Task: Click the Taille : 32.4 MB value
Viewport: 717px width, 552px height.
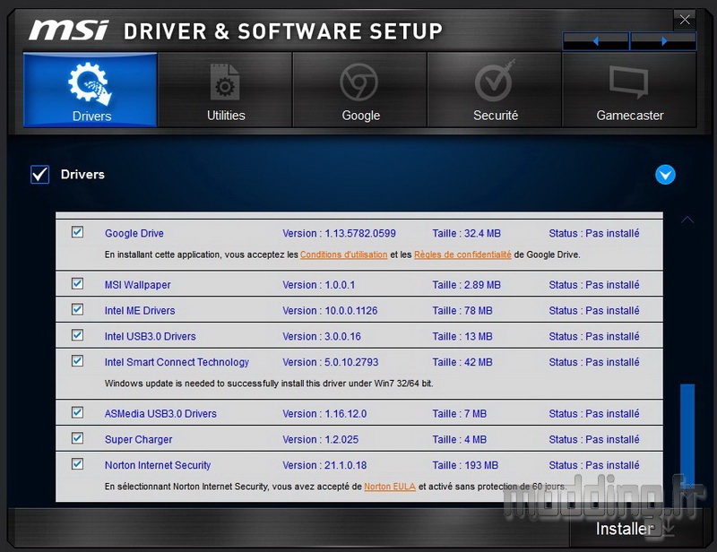Action: pyautogui.click(x=466, y=233)
